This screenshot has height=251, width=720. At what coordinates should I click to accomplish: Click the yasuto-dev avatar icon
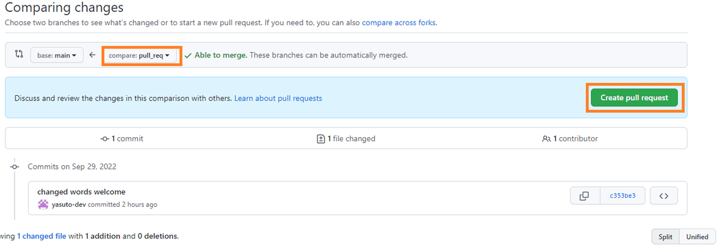(x=43, y=204)
